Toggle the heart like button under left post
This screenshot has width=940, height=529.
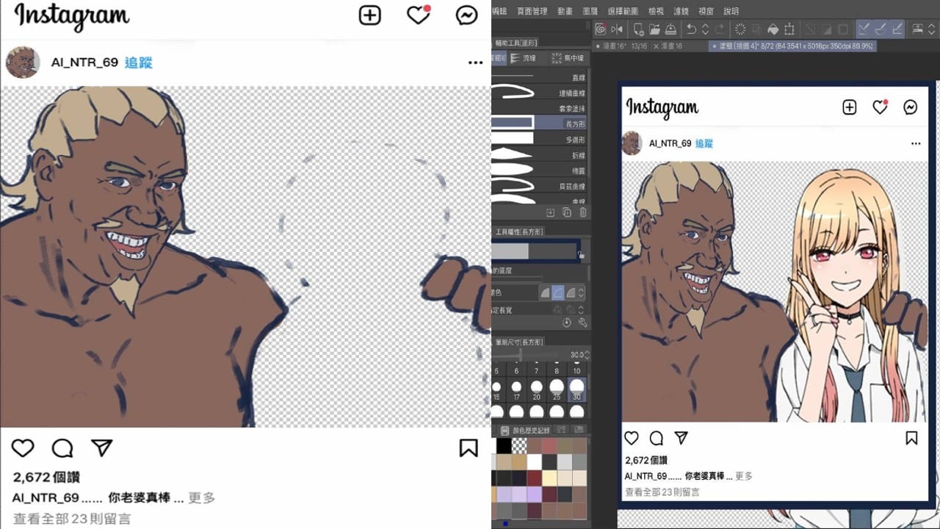[23, 448]
